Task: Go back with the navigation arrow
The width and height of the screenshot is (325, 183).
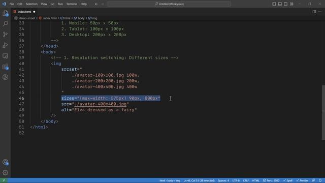Action: click(x=96, y=4)
